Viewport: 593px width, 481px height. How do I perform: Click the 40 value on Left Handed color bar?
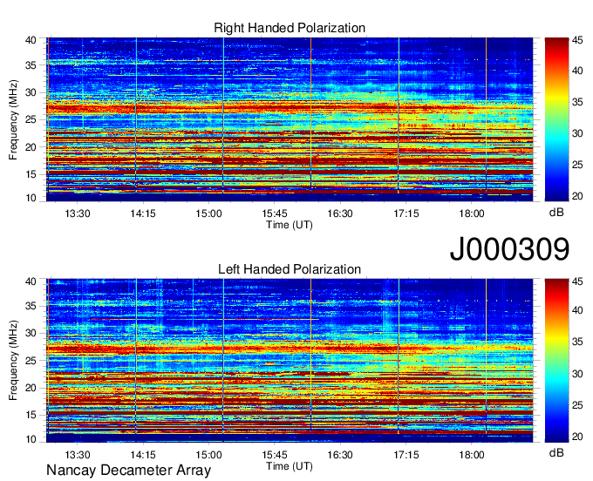tap(577, 310)
